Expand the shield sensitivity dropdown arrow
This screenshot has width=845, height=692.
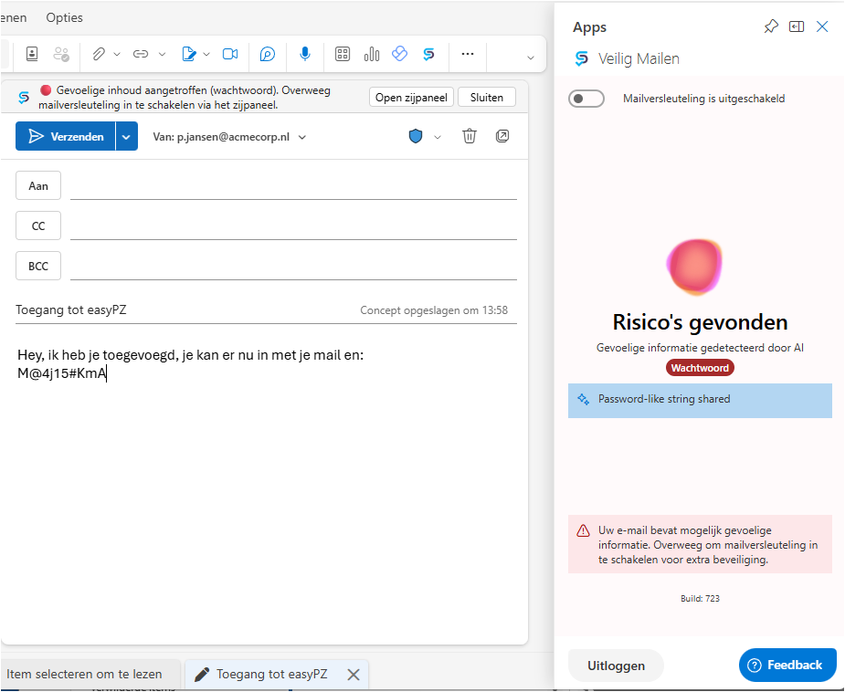click(438, 137)
